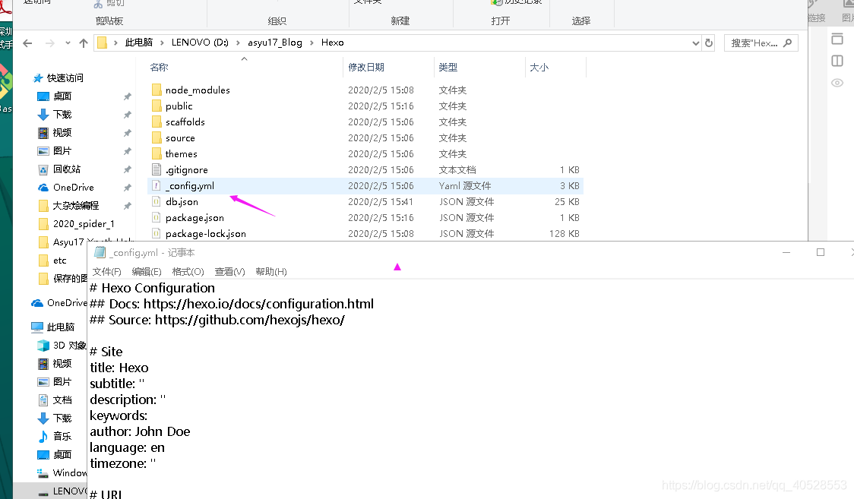Select .gitignore file icon
The width and height of the screenshot is (854, 499).
point(157,170)
